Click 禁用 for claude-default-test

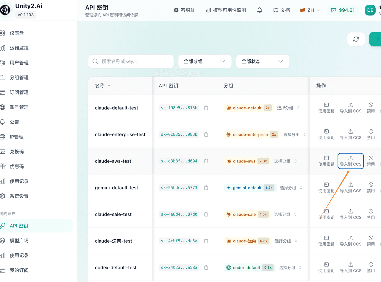click(x=371, y=108)
